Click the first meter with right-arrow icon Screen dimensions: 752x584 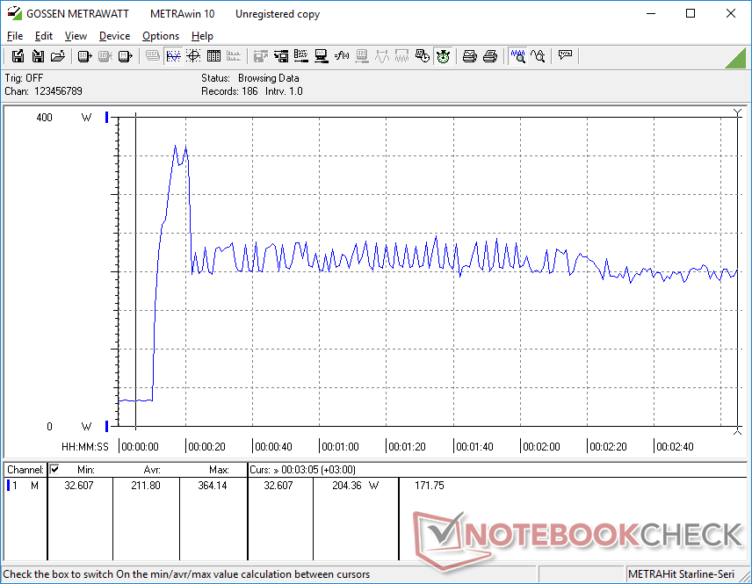coord(84,56)
